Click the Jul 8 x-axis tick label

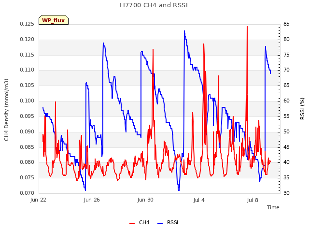pyautogui.click(x=253, y=200)
